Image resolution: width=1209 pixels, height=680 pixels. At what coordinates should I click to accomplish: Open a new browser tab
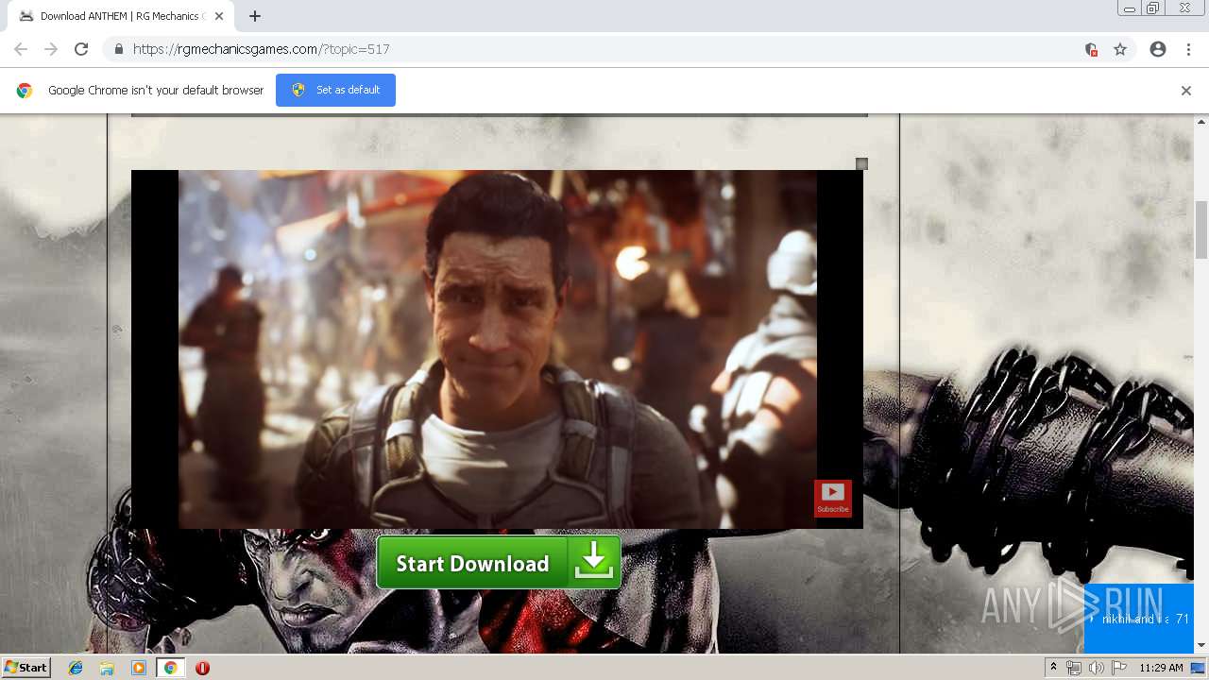255,16
